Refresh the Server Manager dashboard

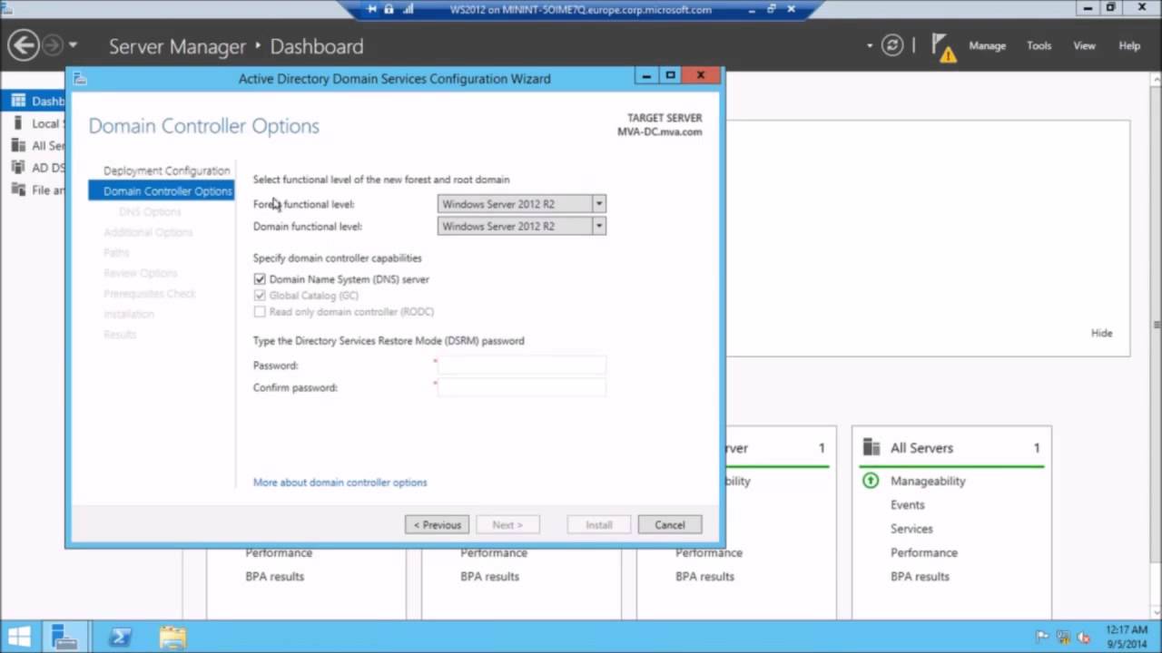click(x=892, y=45)
